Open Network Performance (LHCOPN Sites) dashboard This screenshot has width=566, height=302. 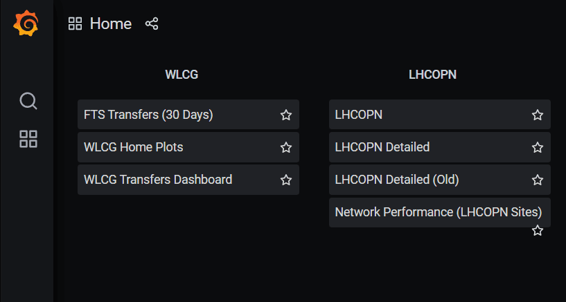tap(439, 212)
